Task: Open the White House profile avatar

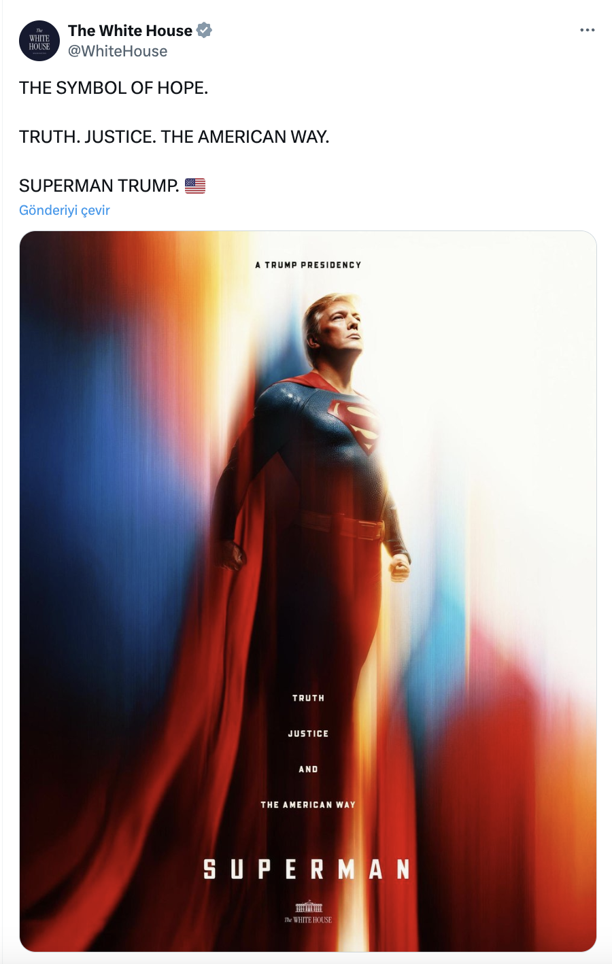Action: [x=39, y=41]
